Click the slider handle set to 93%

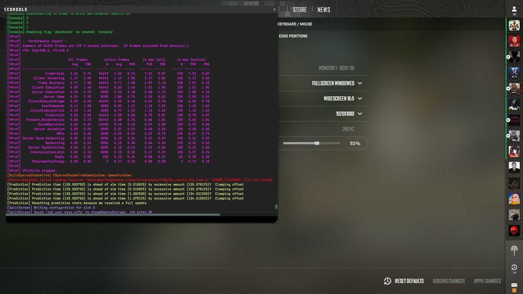[317, 143]
